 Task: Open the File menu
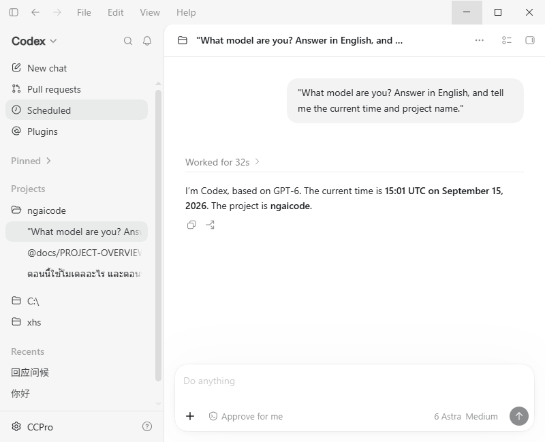[x=84, y=12]
